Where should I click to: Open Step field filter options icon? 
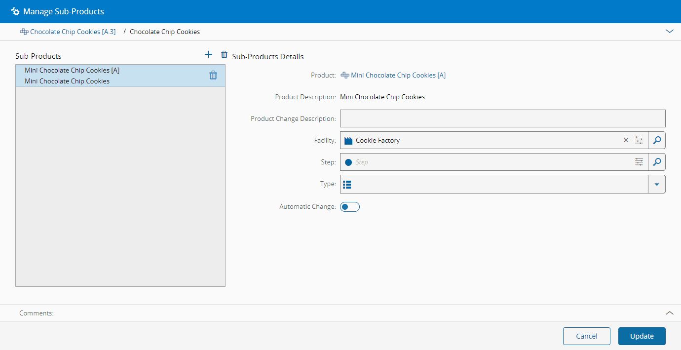[639, 162]
